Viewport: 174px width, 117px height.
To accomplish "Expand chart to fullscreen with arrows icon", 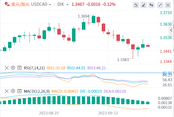I will [x=160, y=5].
